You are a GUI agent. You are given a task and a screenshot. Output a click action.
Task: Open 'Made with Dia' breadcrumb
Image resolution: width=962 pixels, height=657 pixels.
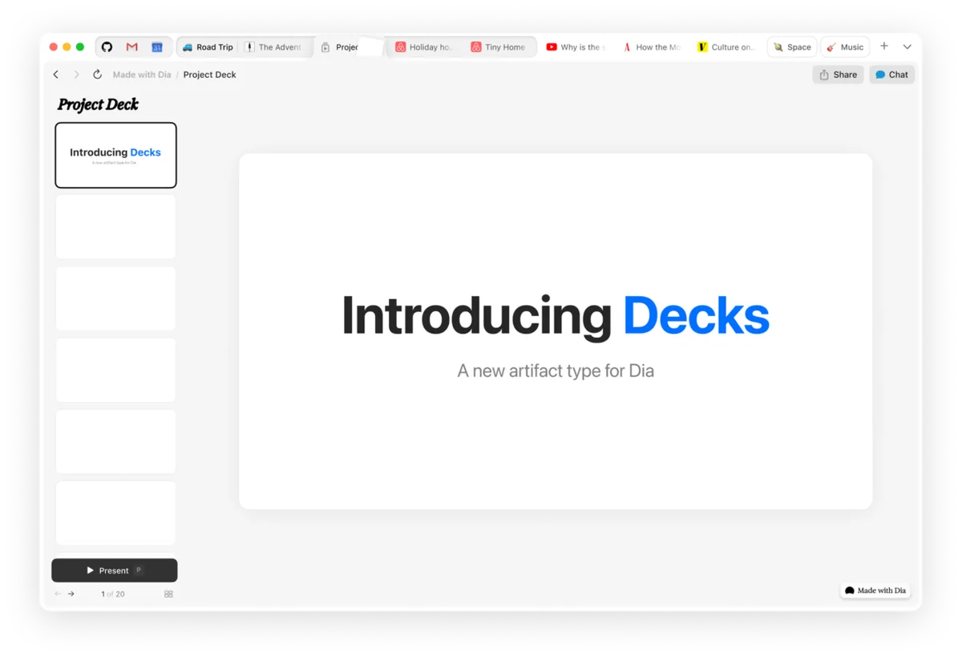[x=142, y=75]
